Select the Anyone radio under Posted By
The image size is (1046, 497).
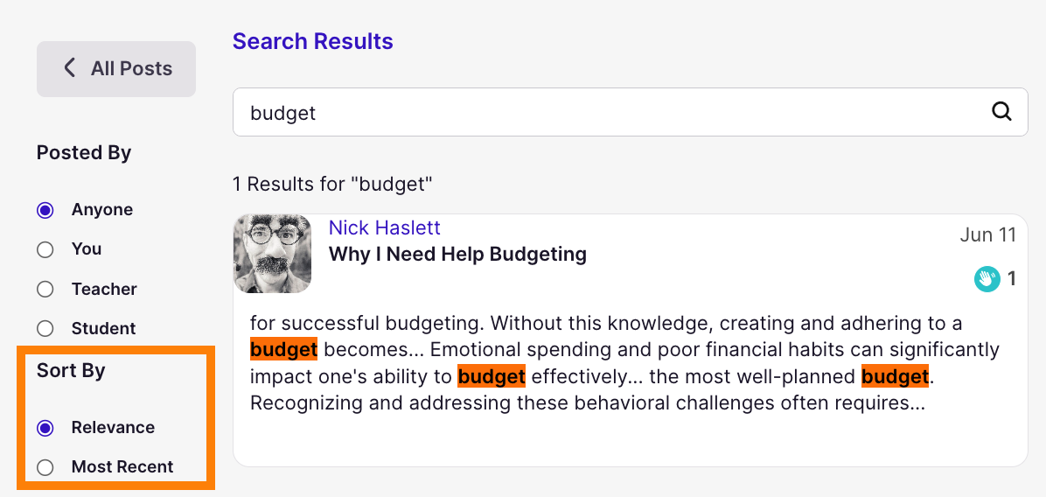tap(45, 210)
